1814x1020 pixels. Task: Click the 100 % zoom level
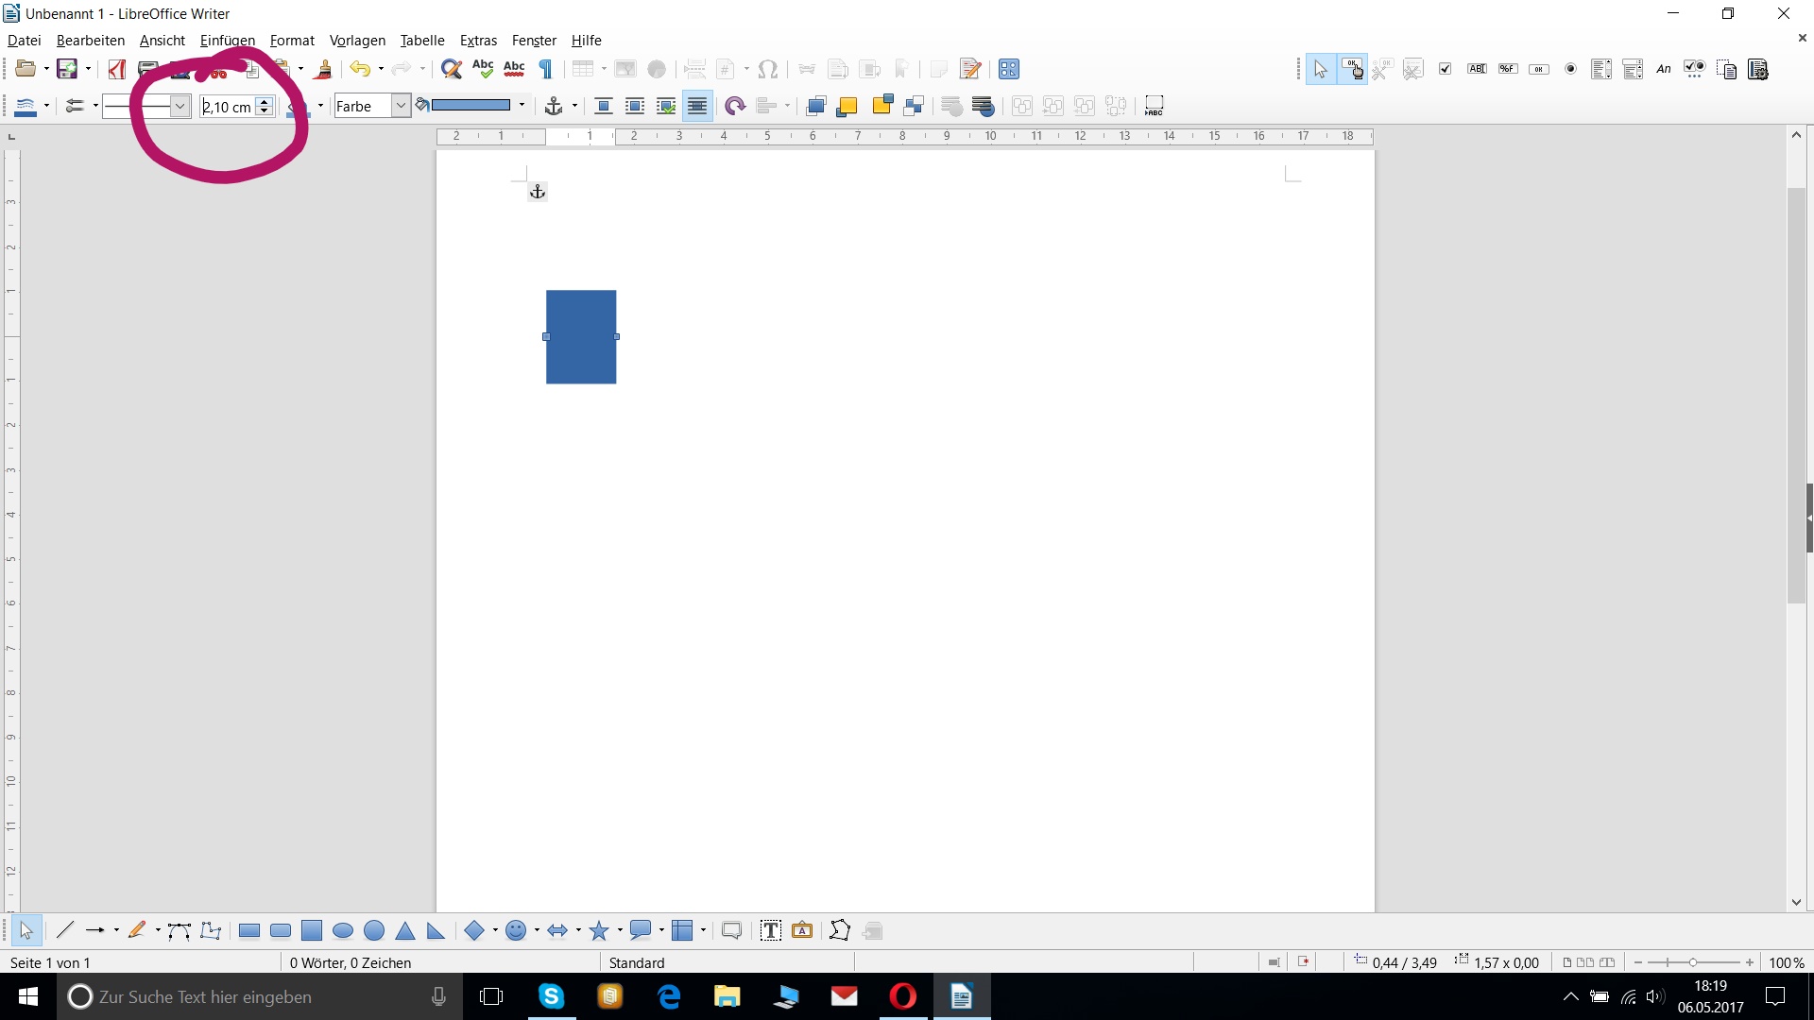pyautogui.click(x=1787, y=962)
